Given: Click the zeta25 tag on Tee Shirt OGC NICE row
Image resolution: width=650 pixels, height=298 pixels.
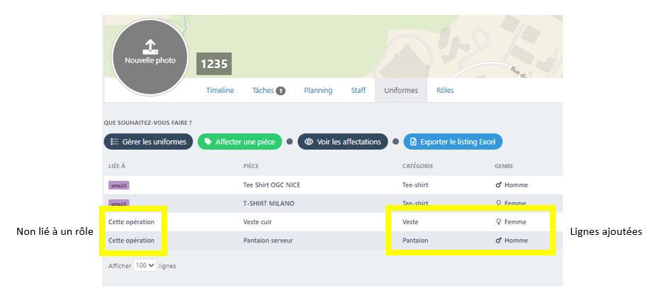Looking at the screenshot, I should point(118,185).
